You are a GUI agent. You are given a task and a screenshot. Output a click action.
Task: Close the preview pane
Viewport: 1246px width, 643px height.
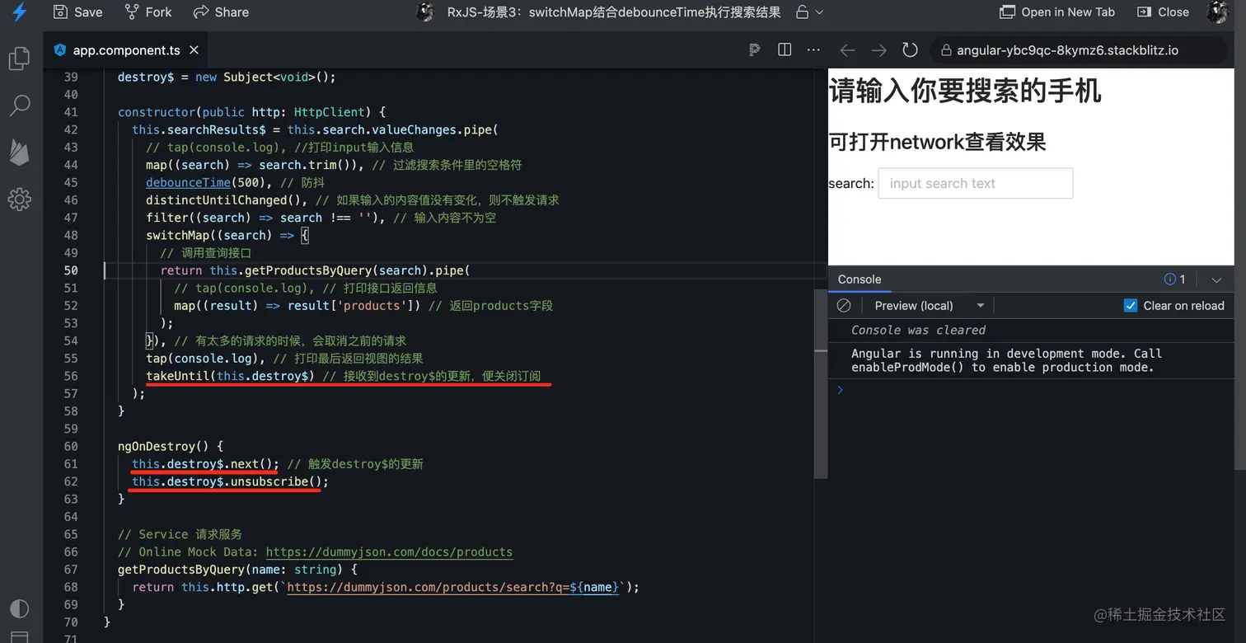(1163, 12)
